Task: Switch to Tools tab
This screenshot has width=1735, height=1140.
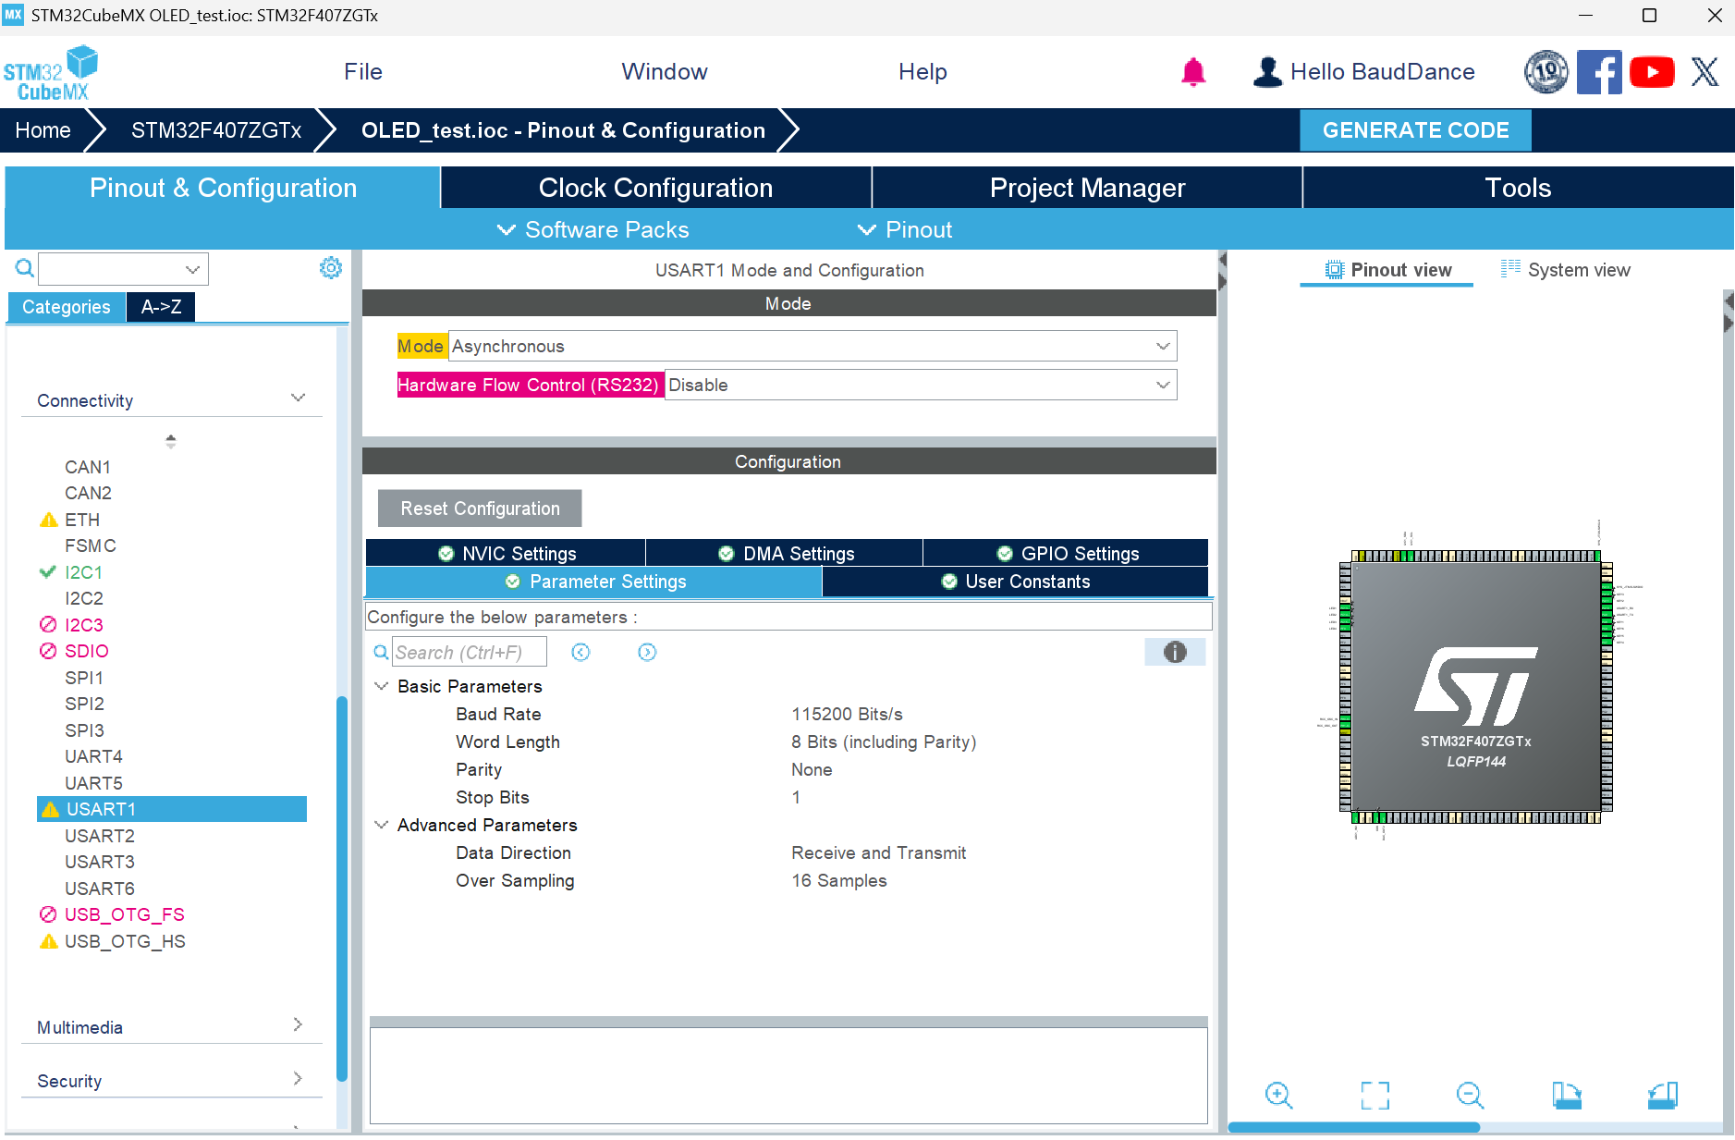Action: pyautogui.click(x=1518, y=188)
